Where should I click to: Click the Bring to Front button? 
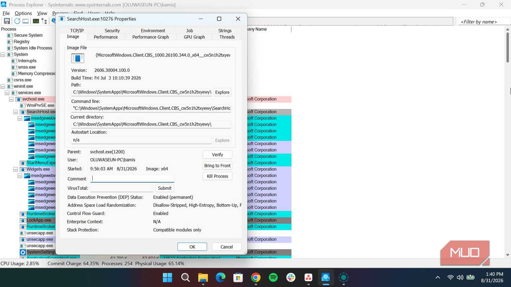pyautogui.click(x=217, y=166)
